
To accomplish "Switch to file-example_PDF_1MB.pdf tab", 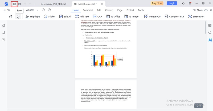I will 54,4.
